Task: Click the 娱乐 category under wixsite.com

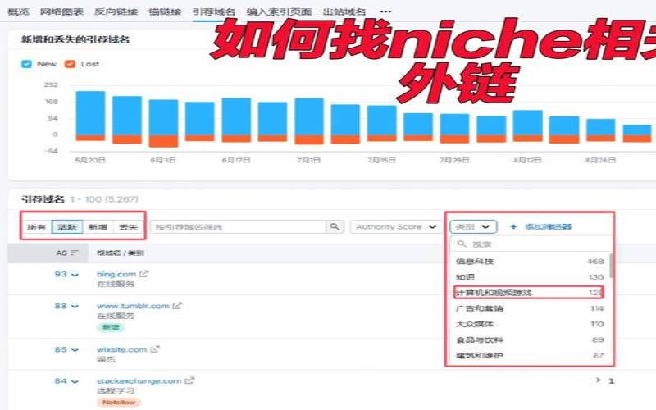Action: 107,359
